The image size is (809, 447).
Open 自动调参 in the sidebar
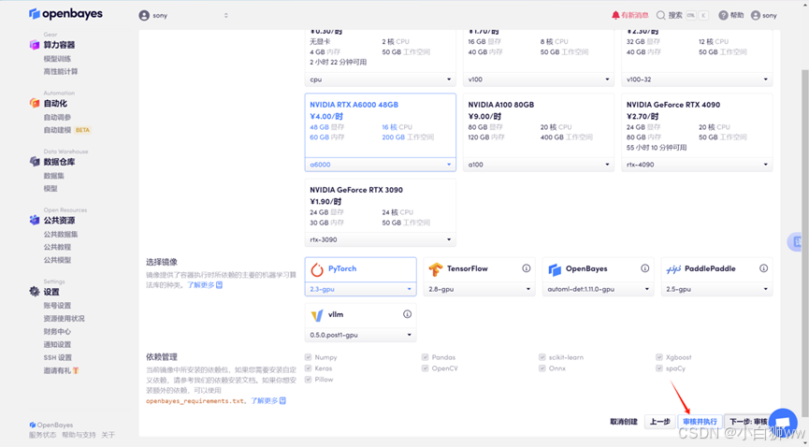(x=57, y=117)
